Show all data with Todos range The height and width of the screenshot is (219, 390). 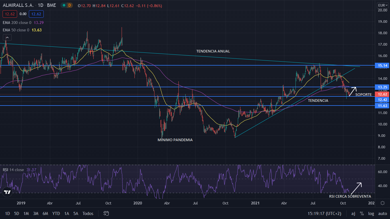(88, 213)
